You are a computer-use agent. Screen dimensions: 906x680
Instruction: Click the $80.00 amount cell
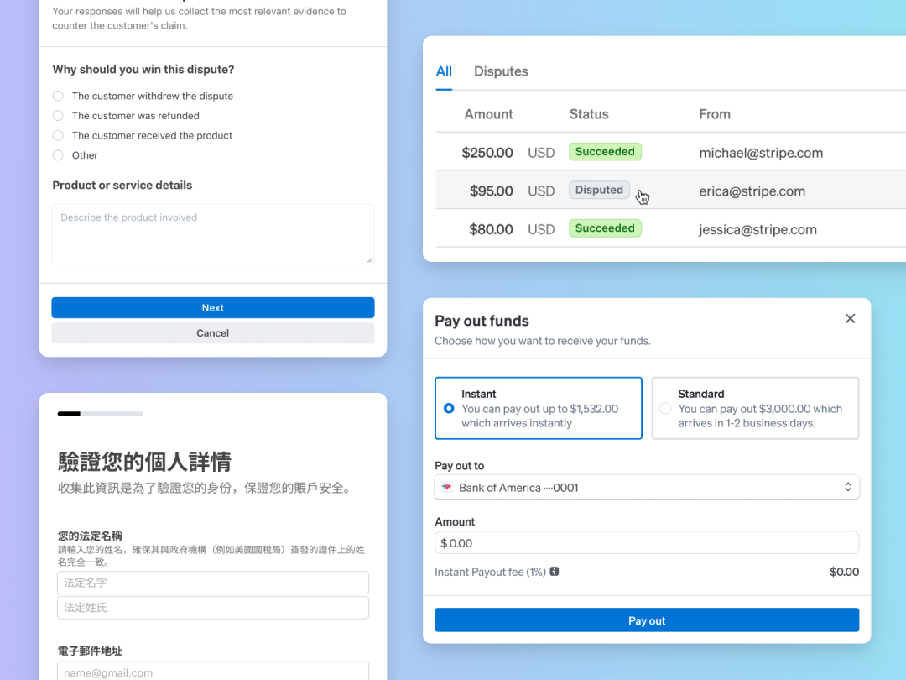pyautogui.click(x=491, y=229)
